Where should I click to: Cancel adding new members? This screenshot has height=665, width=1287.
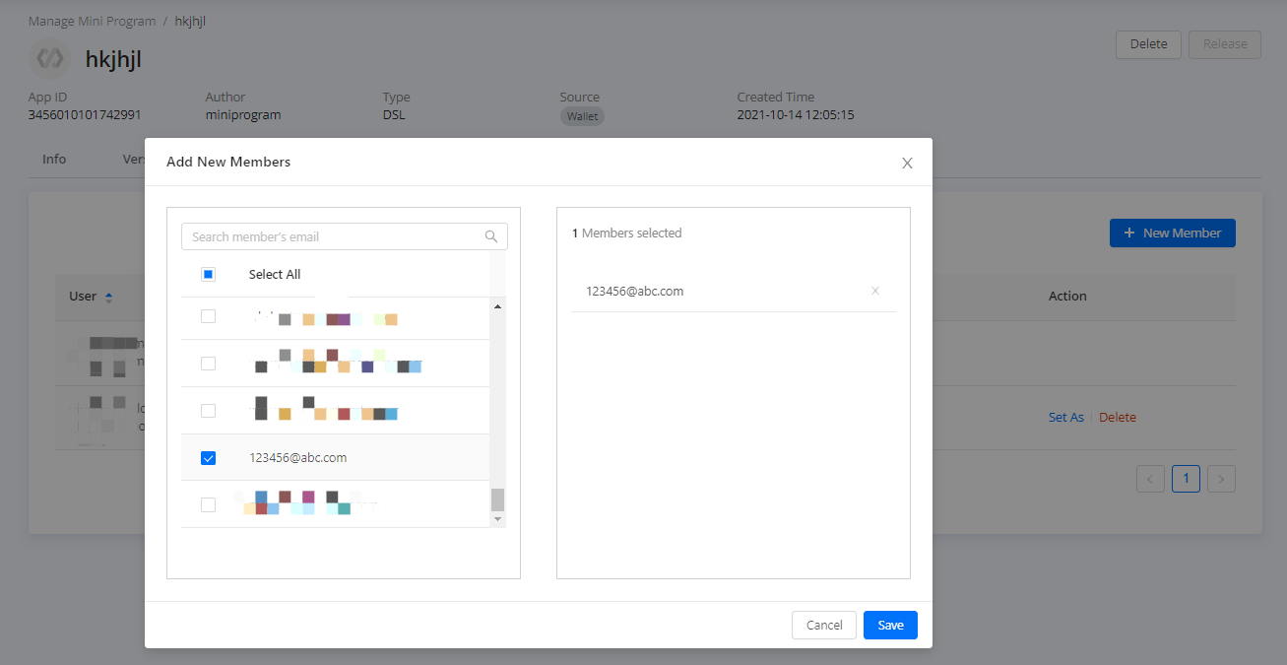[824, 626]
